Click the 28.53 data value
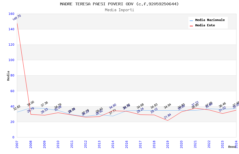 click(x=44, y=111)
